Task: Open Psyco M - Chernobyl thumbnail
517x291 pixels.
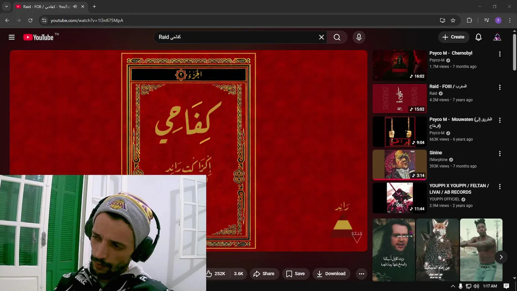Action: tap(399, 65)
